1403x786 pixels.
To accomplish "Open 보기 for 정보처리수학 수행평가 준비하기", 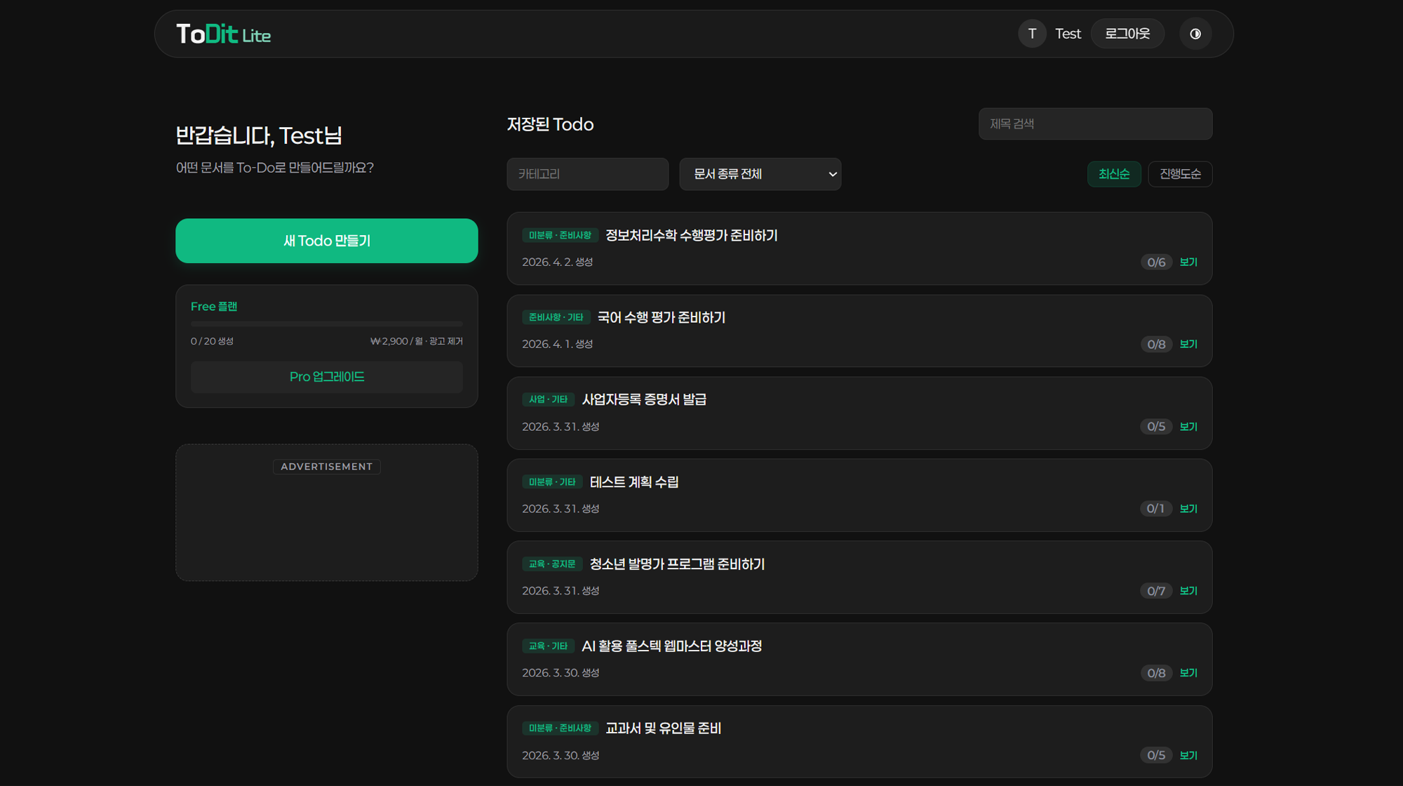I will (1188, 262).
